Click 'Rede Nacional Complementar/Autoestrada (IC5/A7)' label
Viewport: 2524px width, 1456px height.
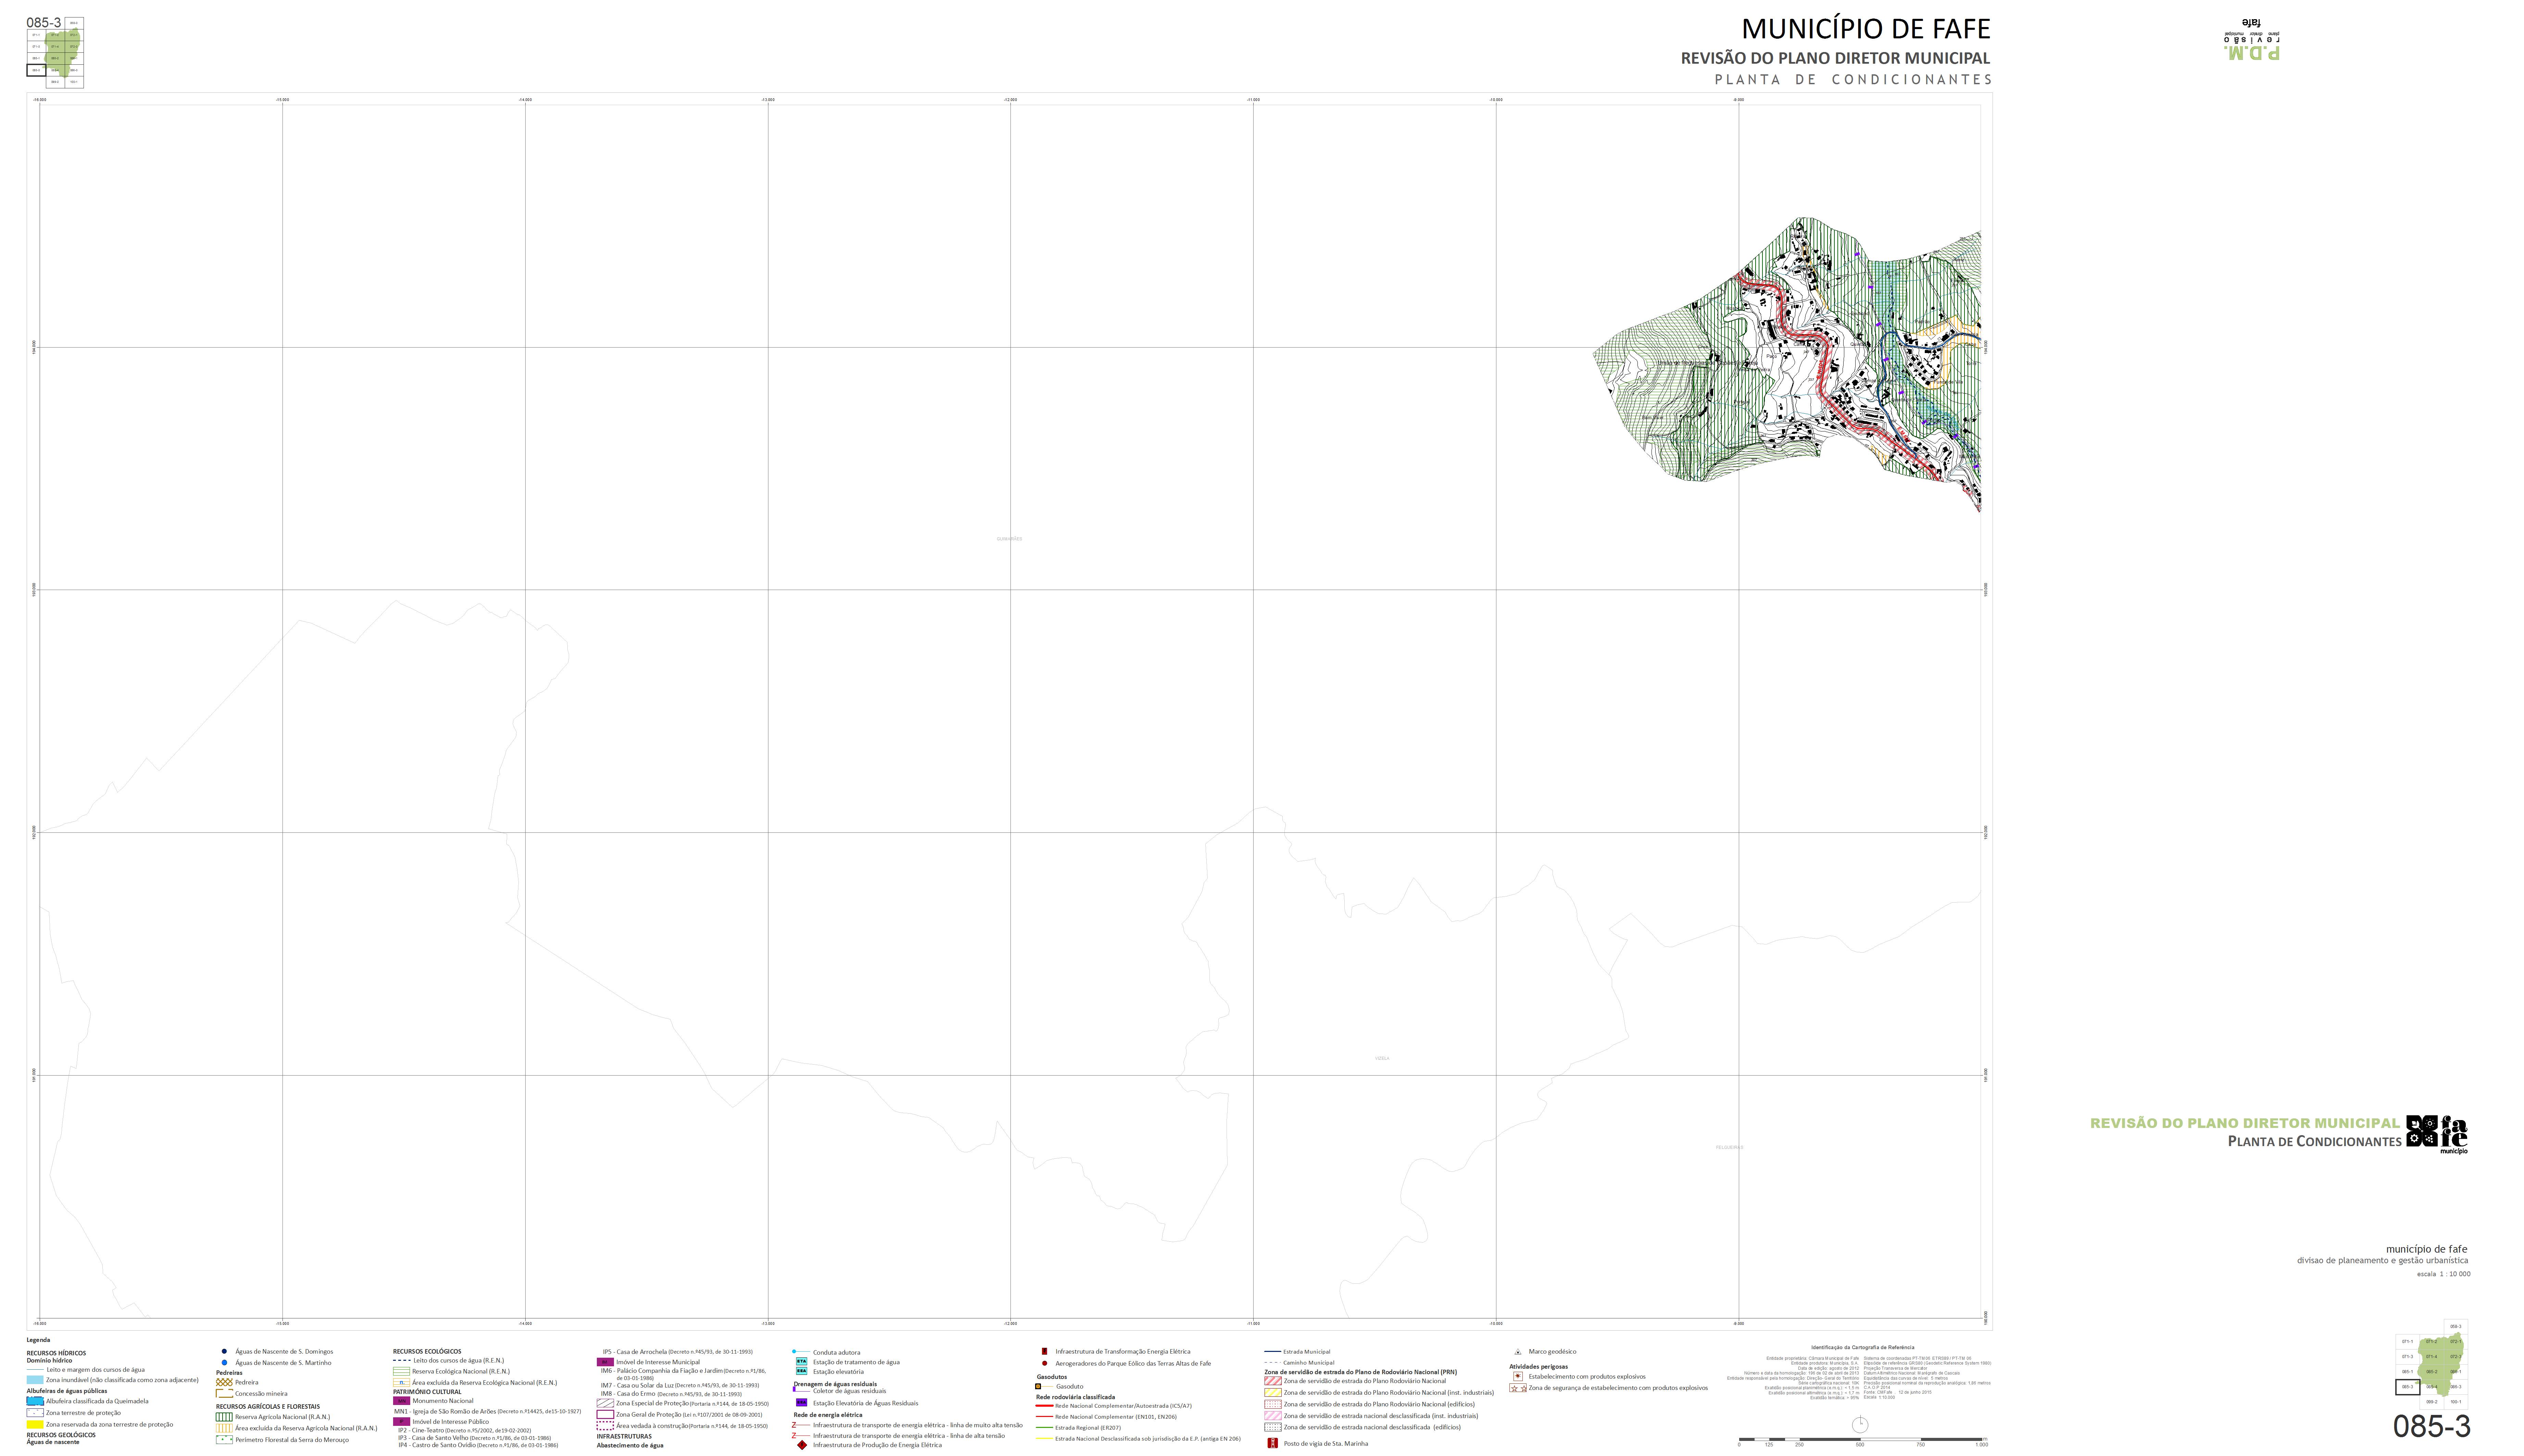point(1123,1406)
